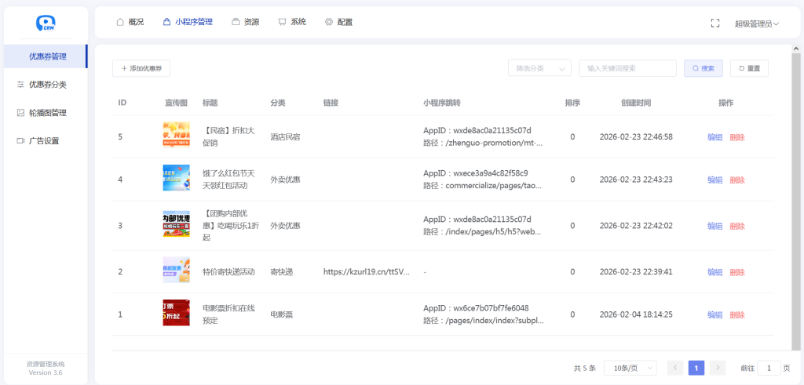Delete the 【民宿】折扣大促销 coupon
The image size is (804, 385).
click(736, 137)
